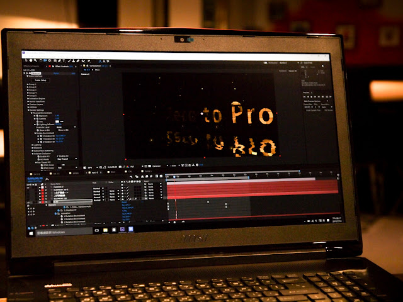Select the Pan Behind anchor point tool
The height and width of the screenshot is (302, 403).
(x=50, y=60)
